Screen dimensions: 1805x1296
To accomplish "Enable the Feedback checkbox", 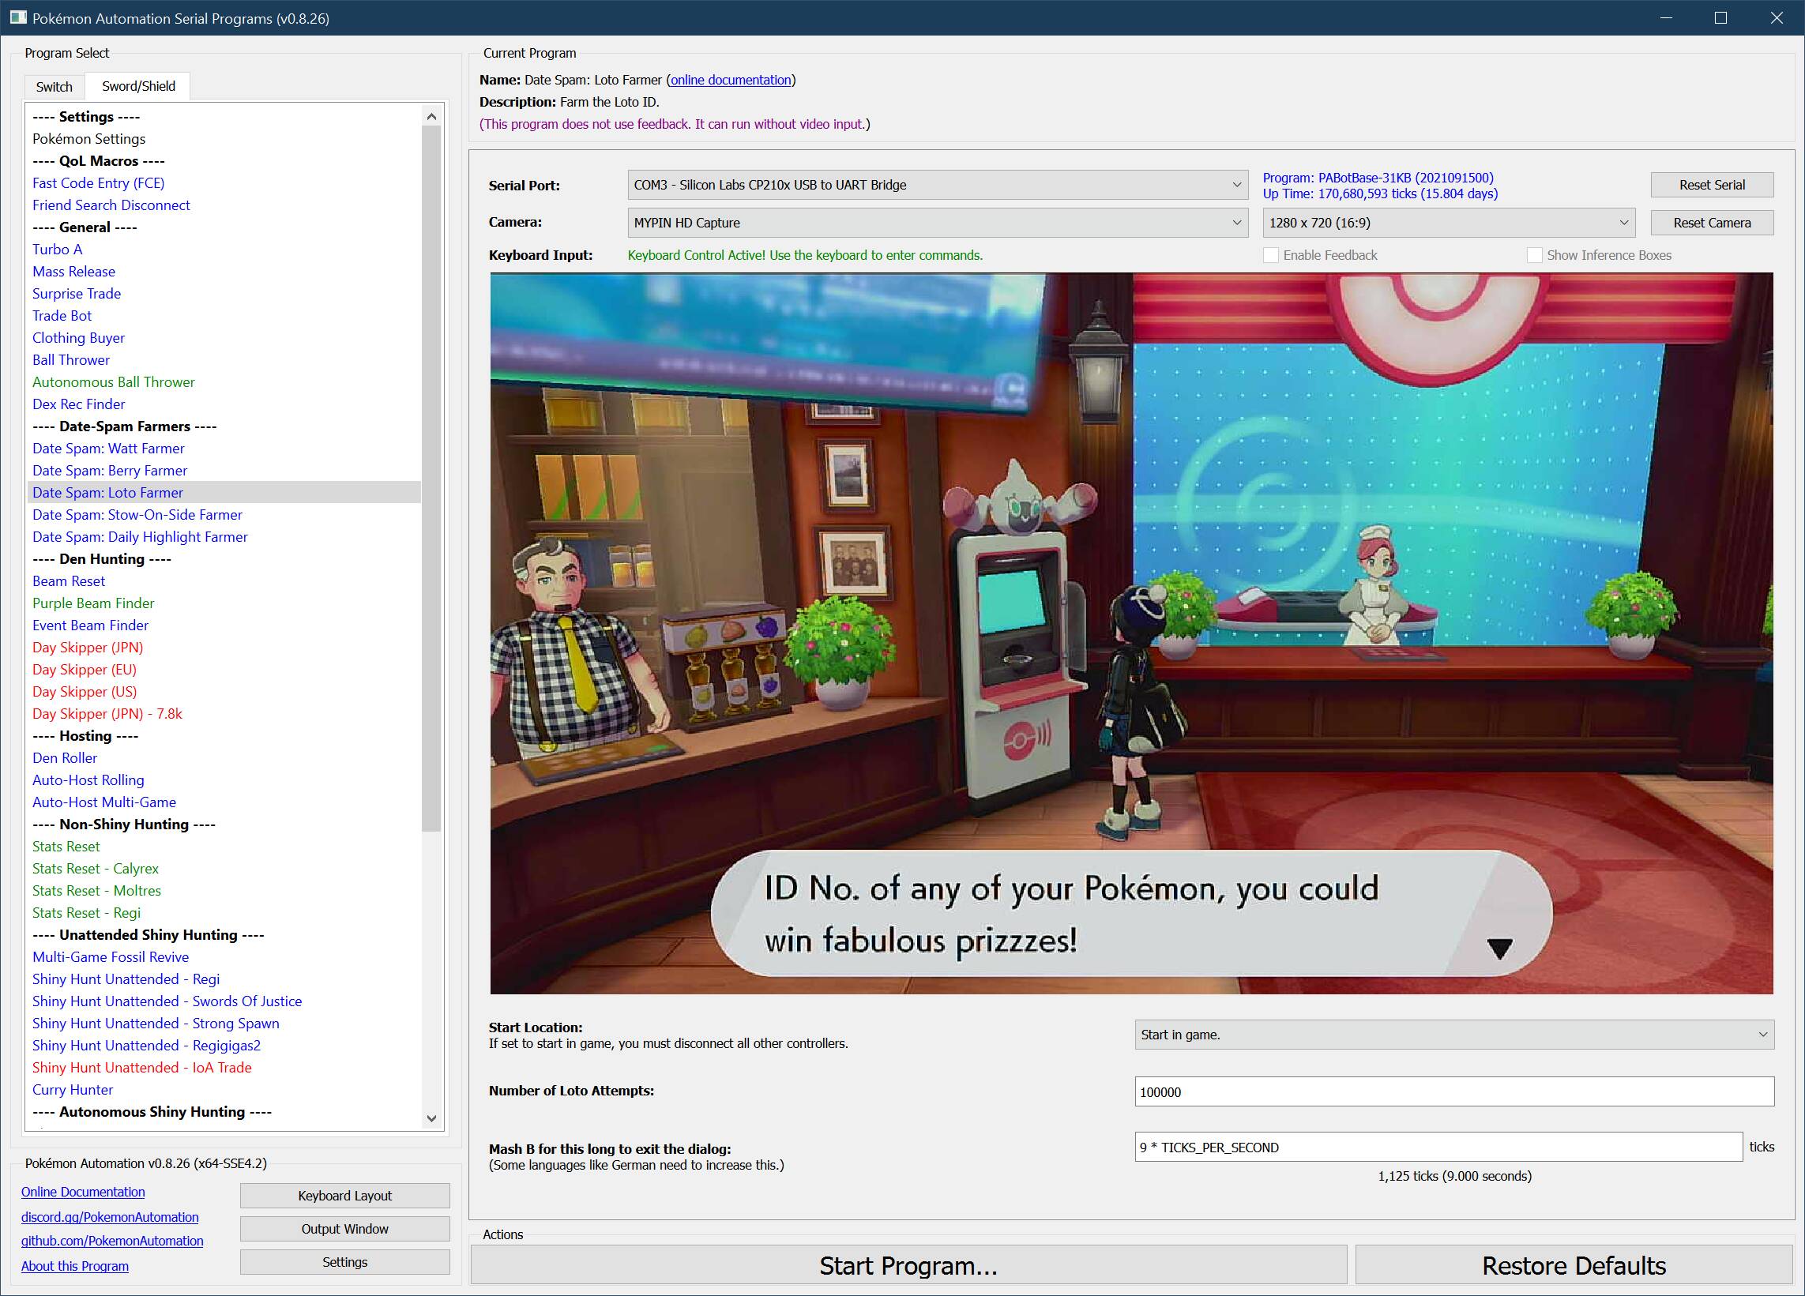I will [1271, 255].
